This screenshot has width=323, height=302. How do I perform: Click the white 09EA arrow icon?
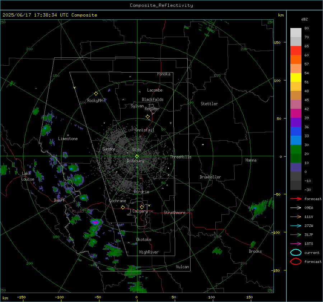coord(296,208)
